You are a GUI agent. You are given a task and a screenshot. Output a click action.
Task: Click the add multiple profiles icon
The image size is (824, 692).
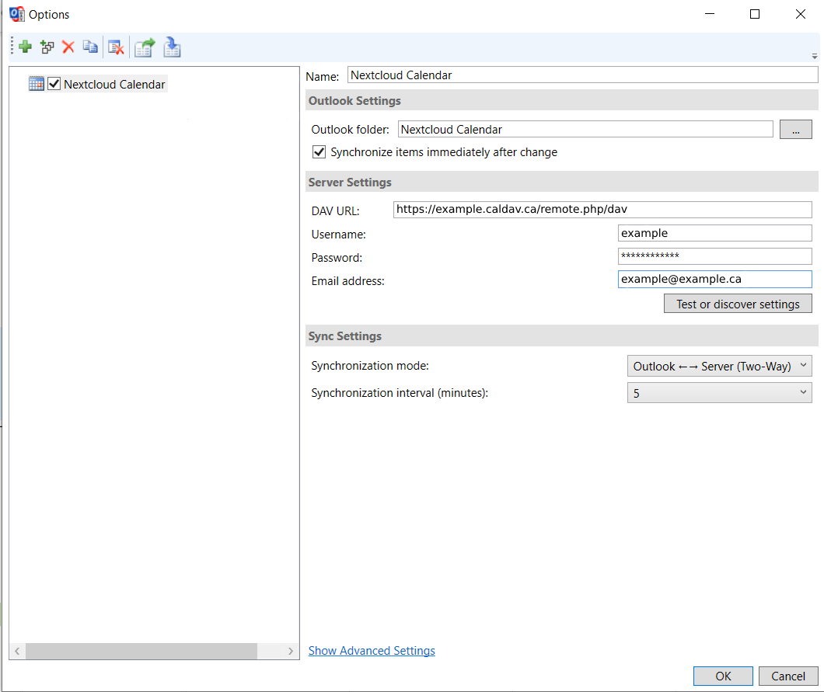pos(47,47)
